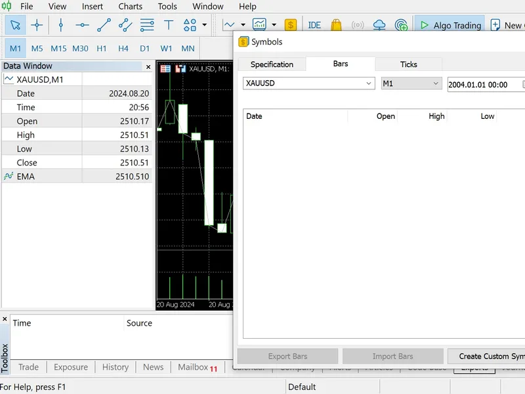Open the Mailbox tab in Toolbox

point(198,367)
